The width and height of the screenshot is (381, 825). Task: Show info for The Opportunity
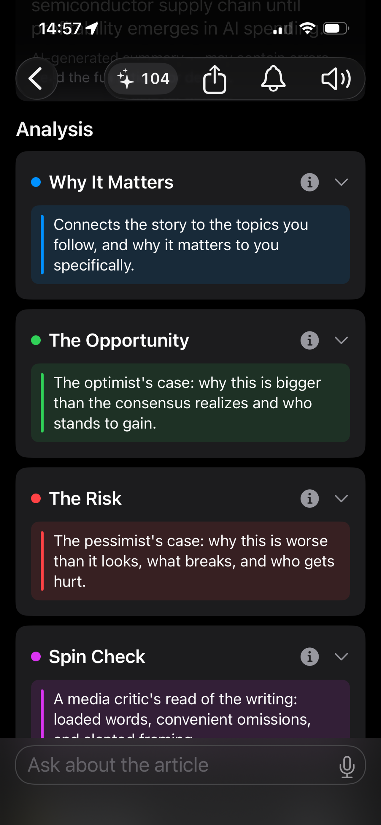(x=309, y=340)
